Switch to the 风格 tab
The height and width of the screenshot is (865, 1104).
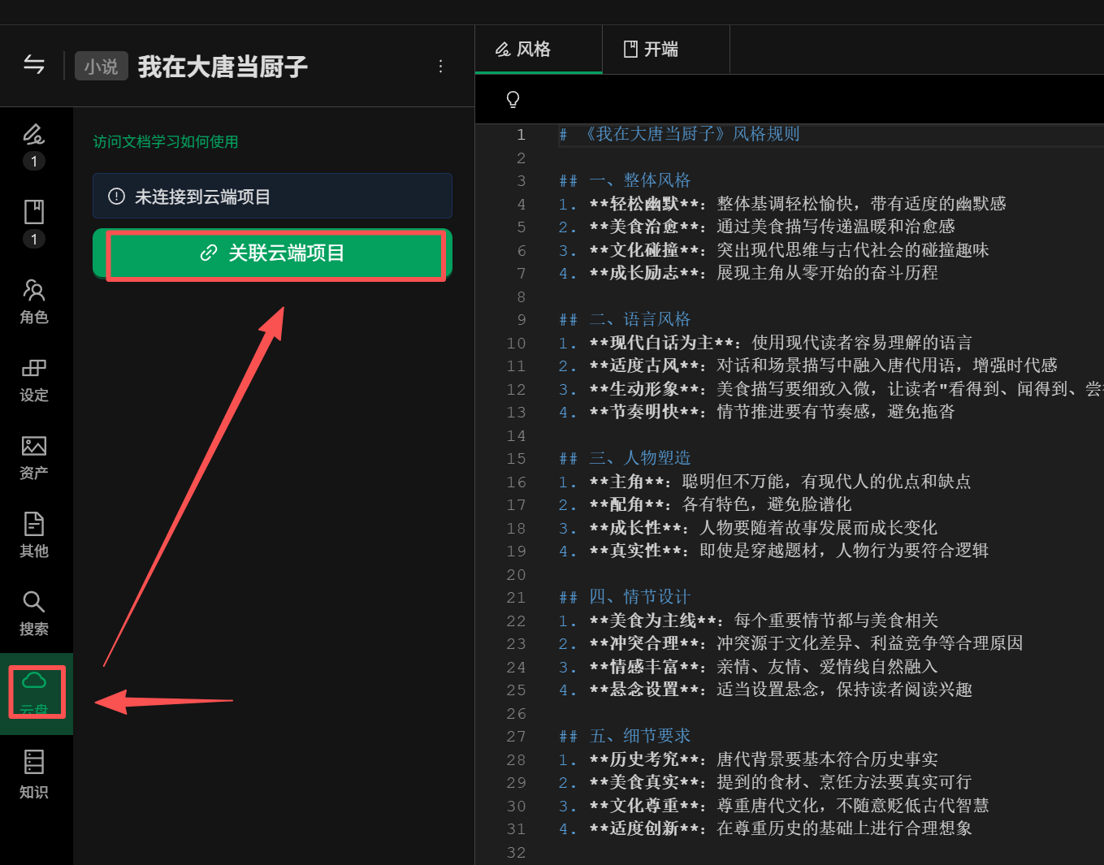tap(525, 50)
